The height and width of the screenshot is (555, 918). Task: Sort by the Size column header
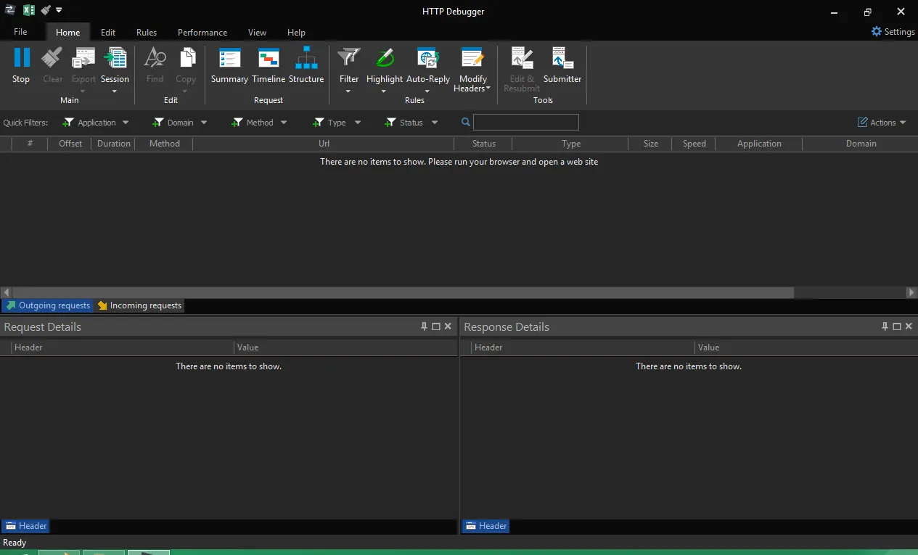click(x=650, y=144)
